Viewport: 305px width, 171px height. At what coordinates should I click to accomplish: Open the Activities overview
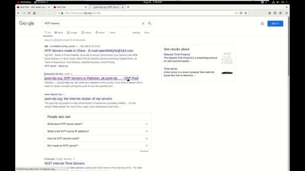[x=24, y=2]
